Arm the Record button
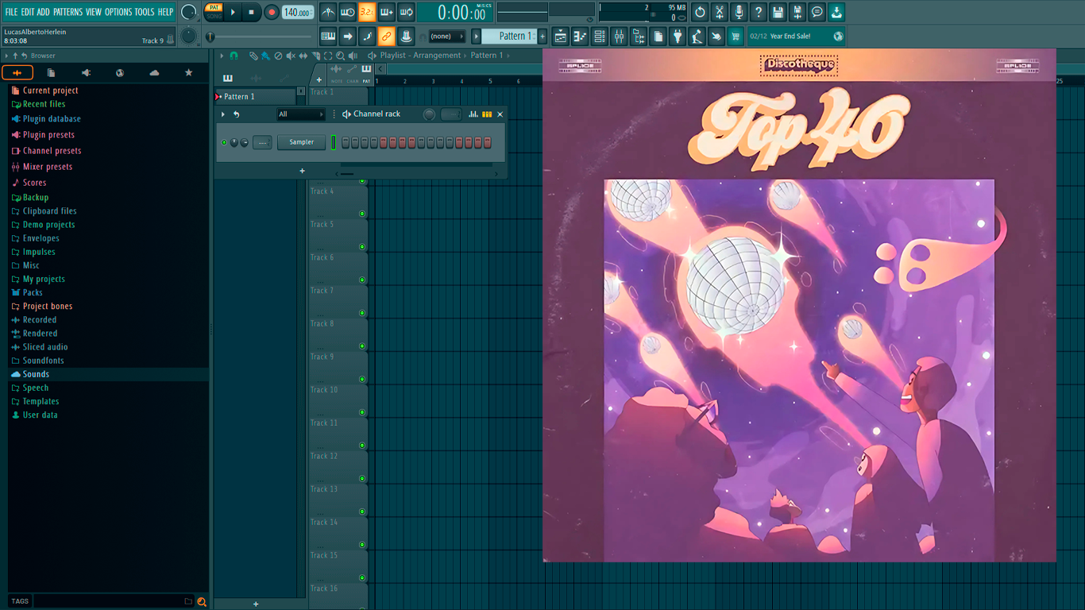This screenshot has width=1085, height=610. [272, 12]
